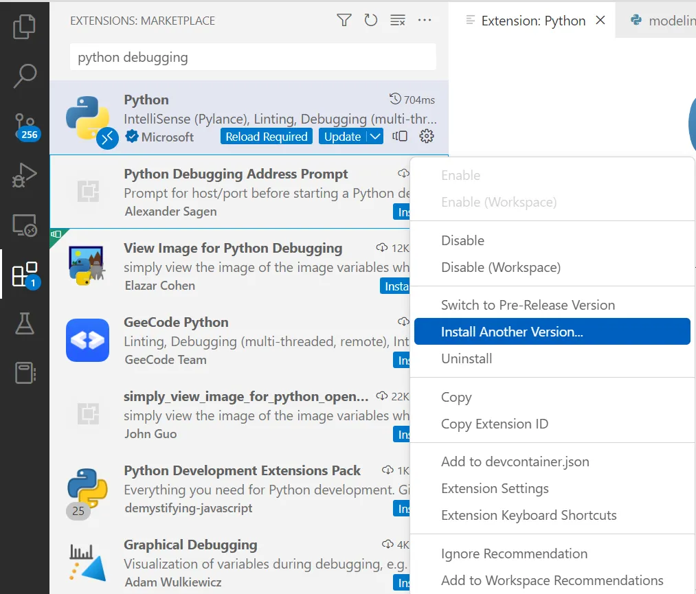
Task: Click Install for View Image for Python Debugging
Action: click(394, 286)
